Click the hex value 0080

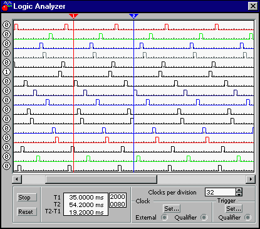[x=118, y=204]
